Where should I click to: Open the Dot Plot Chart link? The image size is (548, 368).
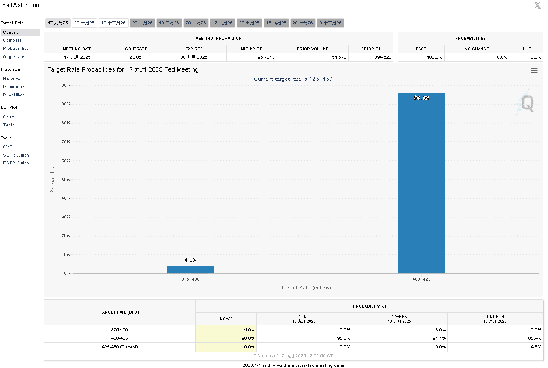tap(9, 117)
